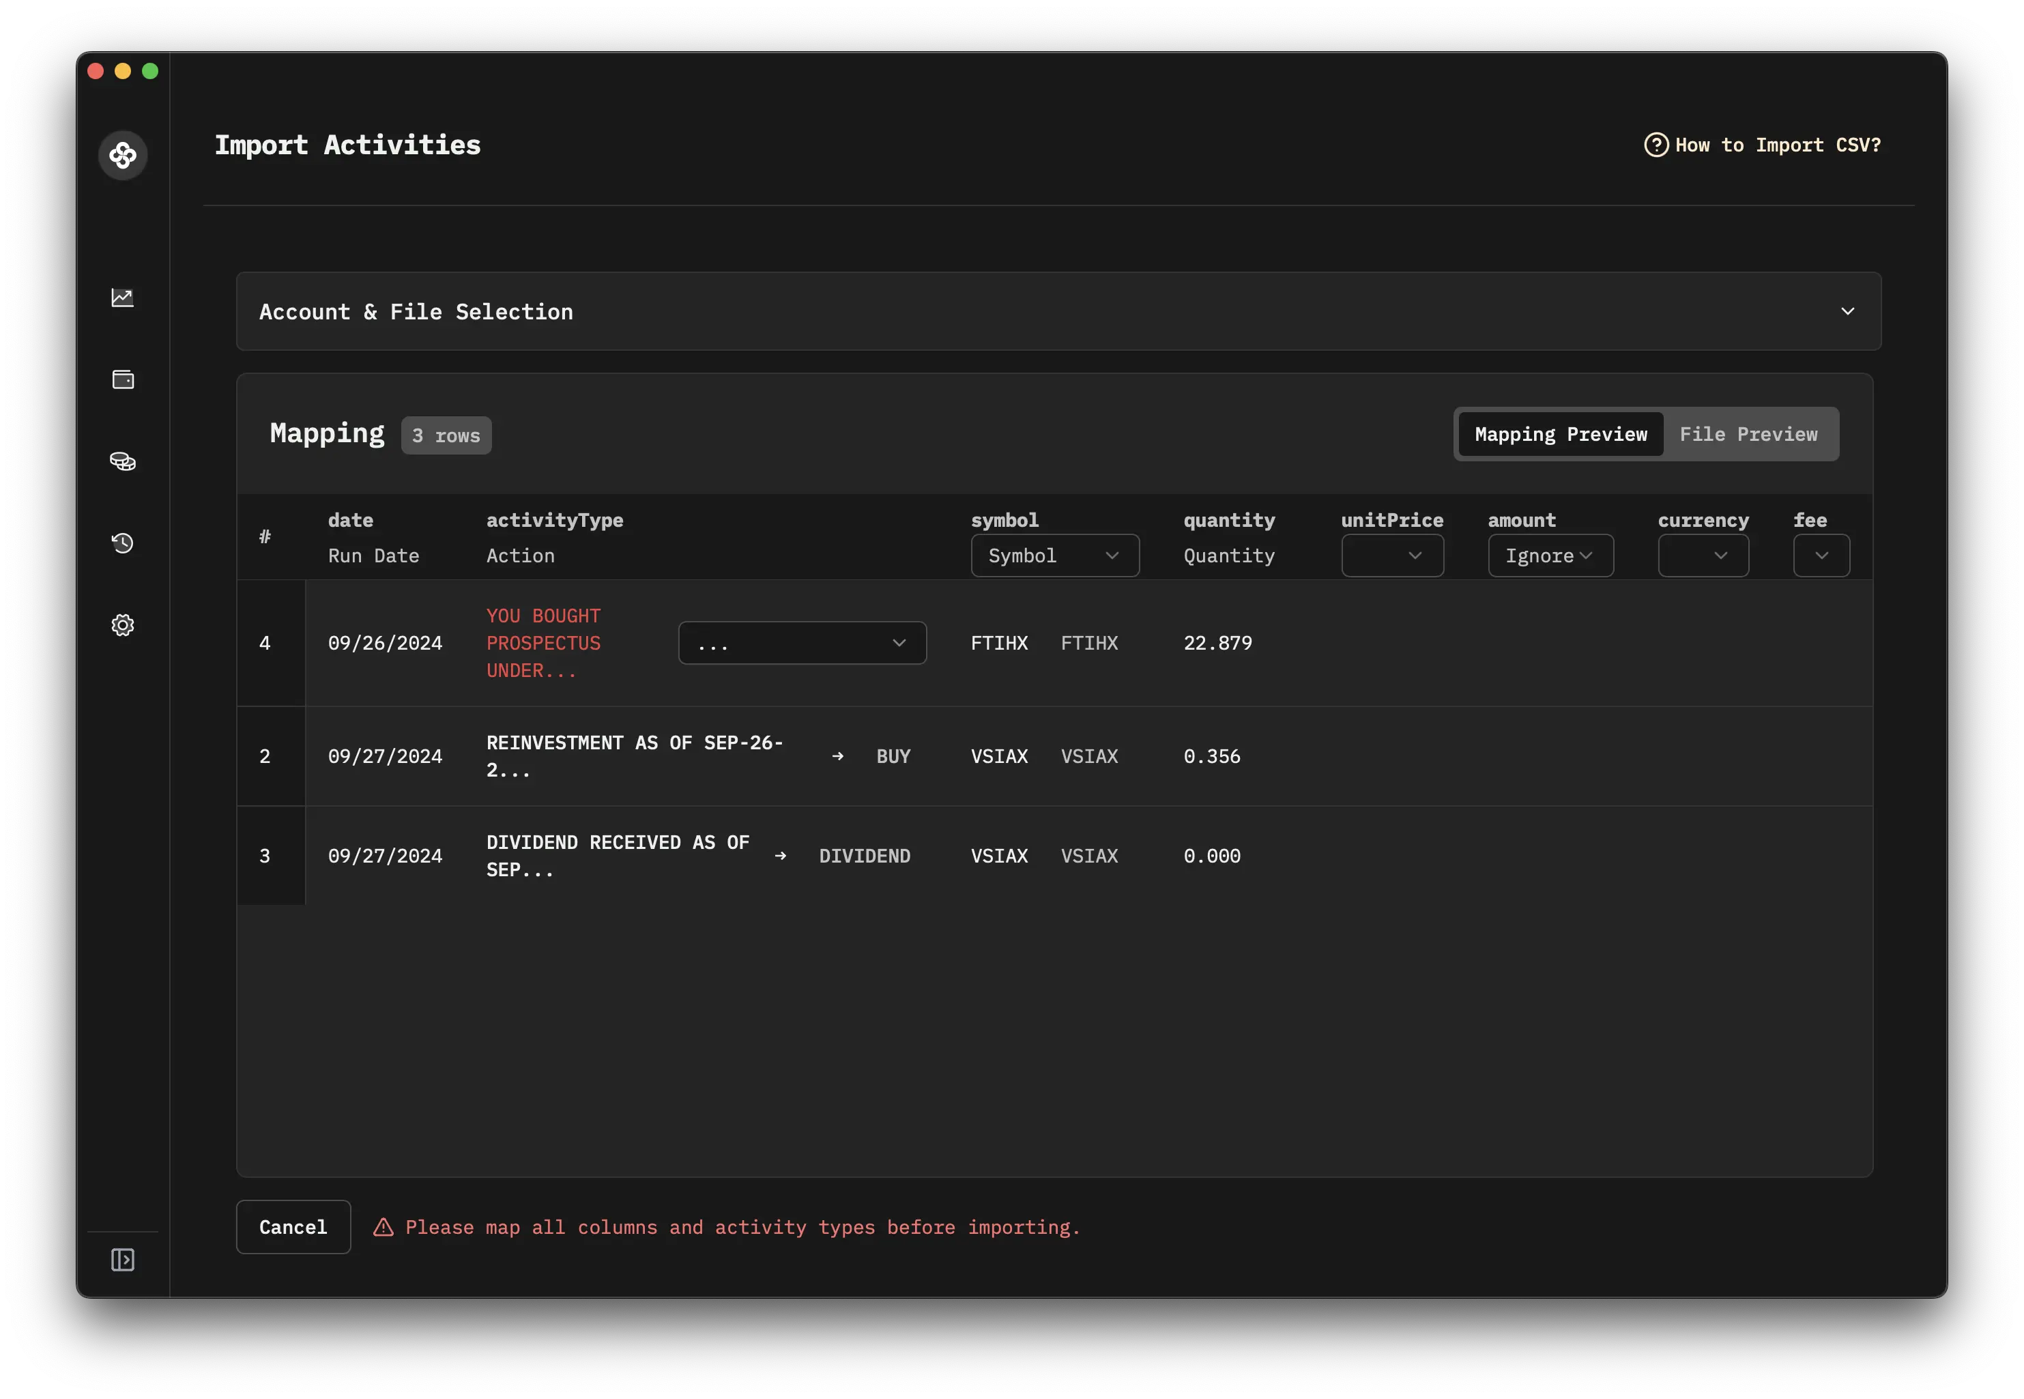Click the Run Date mapping label

tap(373, 556)
